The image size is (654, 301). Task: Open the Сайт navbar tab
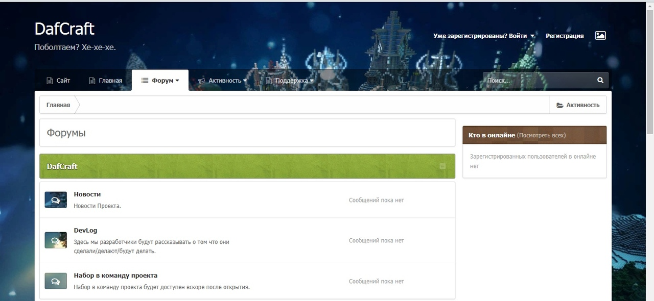[x=63, y=81]
